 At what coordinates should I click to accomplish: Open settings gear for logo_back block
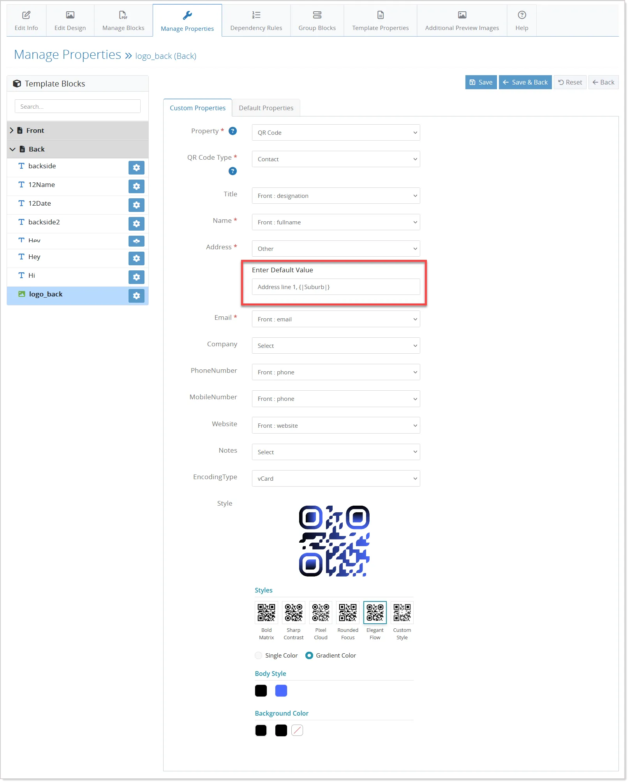[x=136, y=296]
